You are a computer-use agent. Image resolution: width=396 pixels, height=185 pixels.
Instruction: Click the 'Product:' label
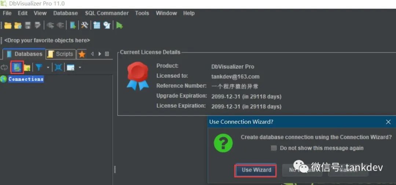tap(168, 66)
